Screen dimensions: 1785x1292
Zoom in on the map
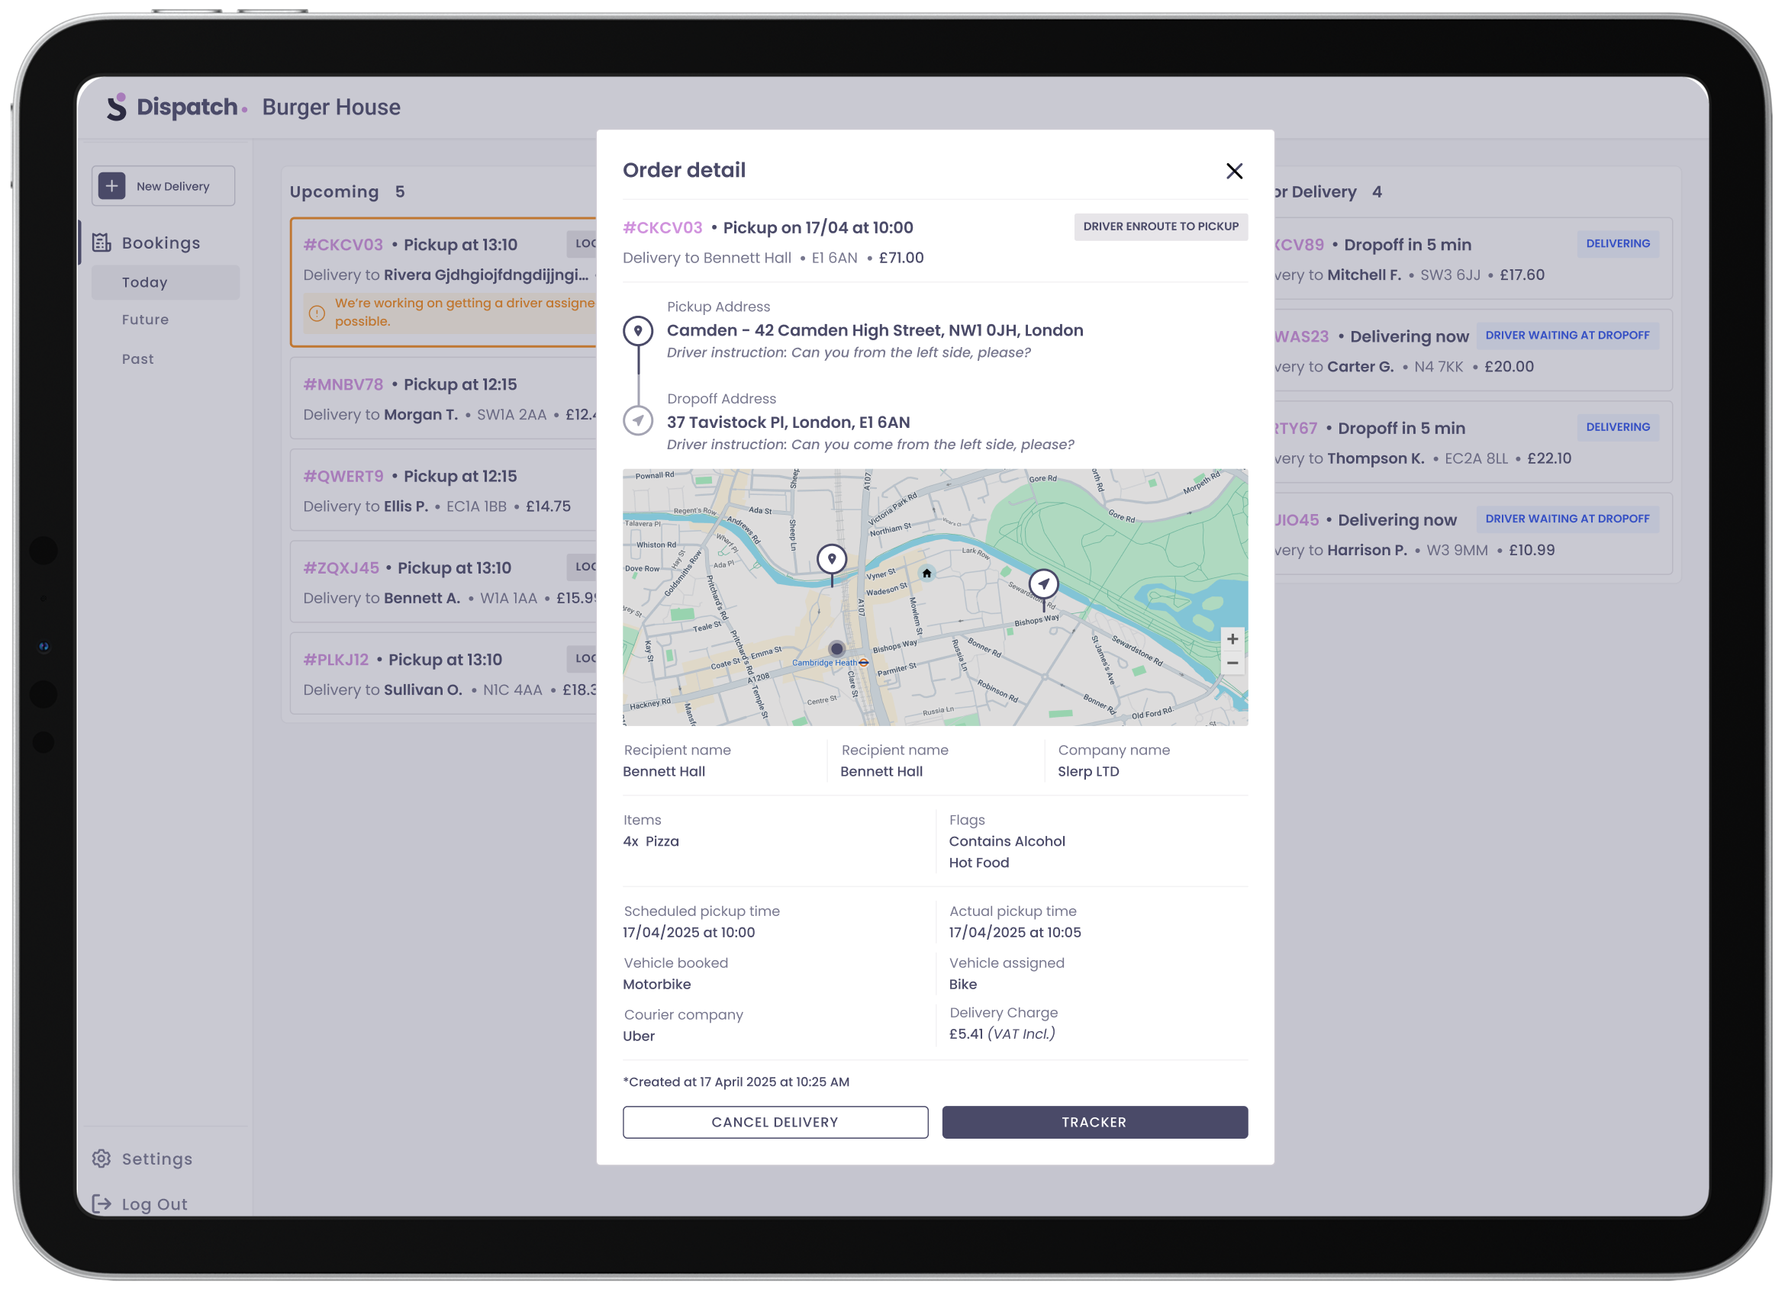click(x=1232, y=638)
